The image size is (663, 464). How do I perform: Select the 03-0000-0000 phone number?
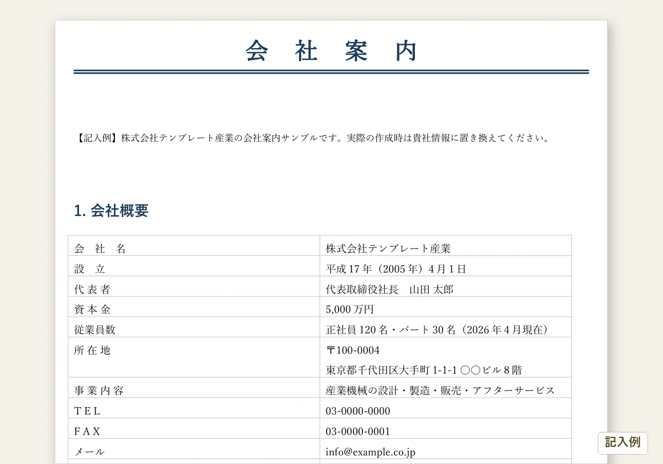point(358,411)
